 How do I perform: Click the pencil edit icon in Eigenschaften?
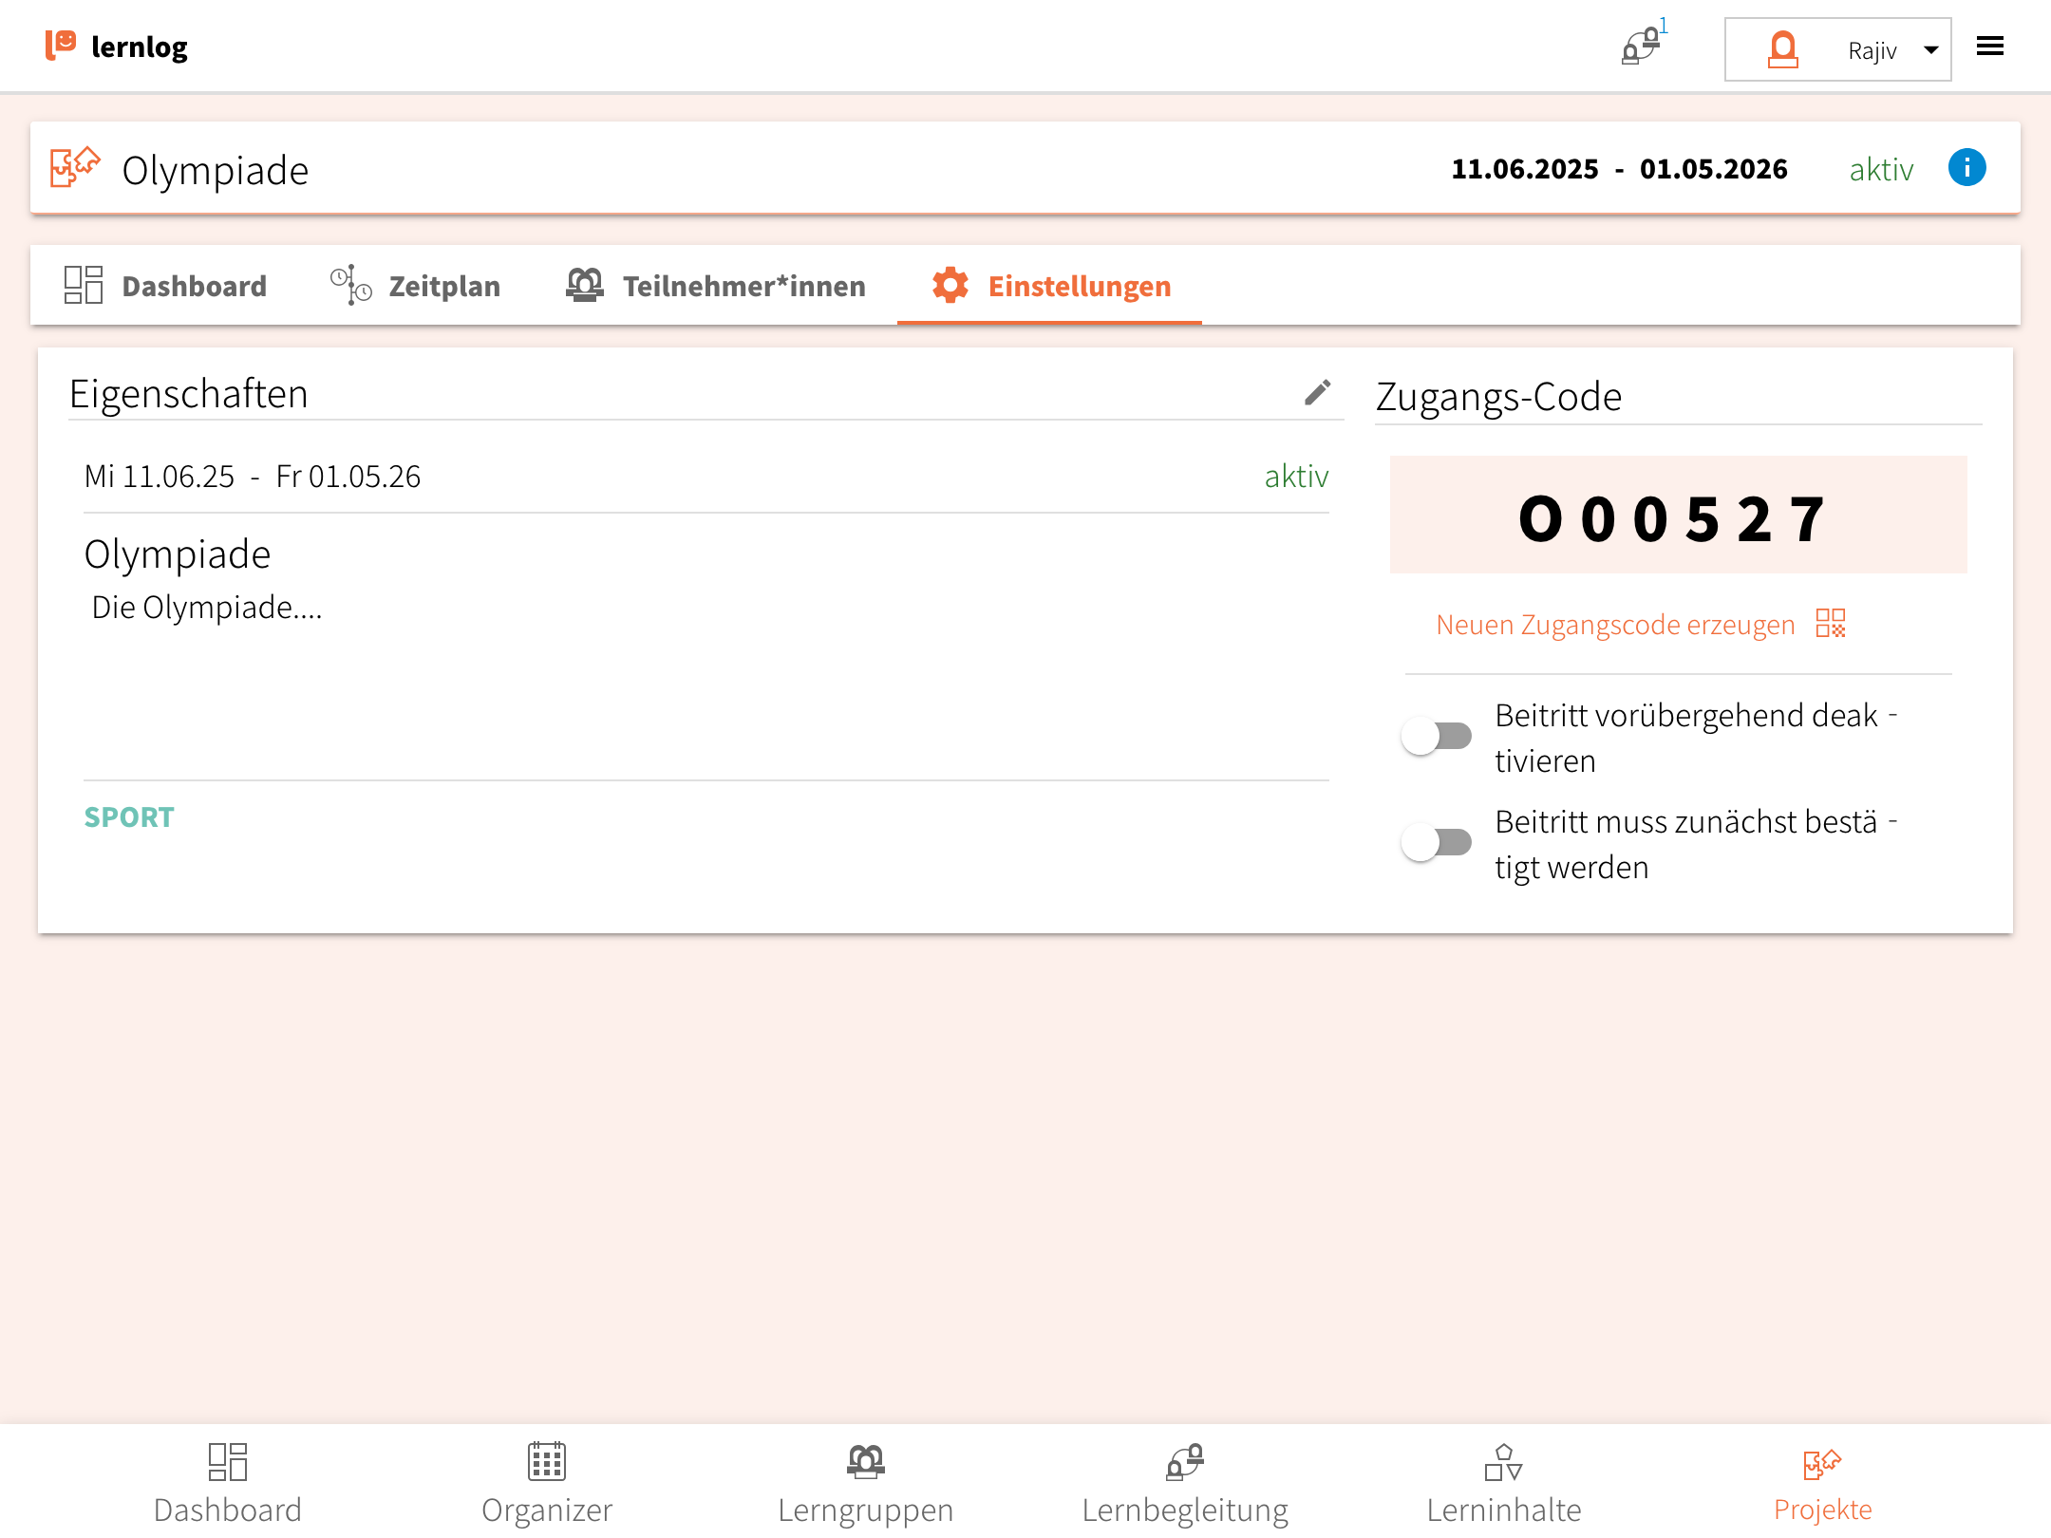[x=1317, y=393]
